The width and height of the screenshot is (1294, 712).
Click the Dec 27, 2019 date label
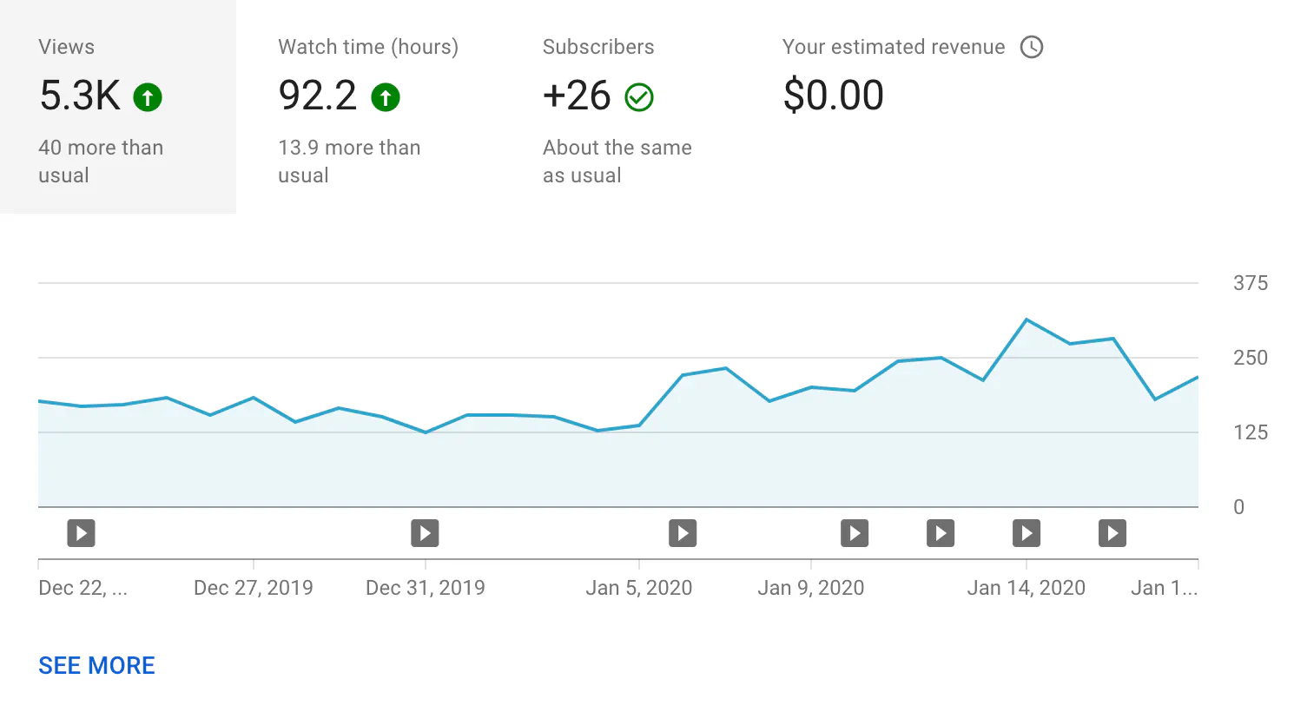(x=253, y=588)
